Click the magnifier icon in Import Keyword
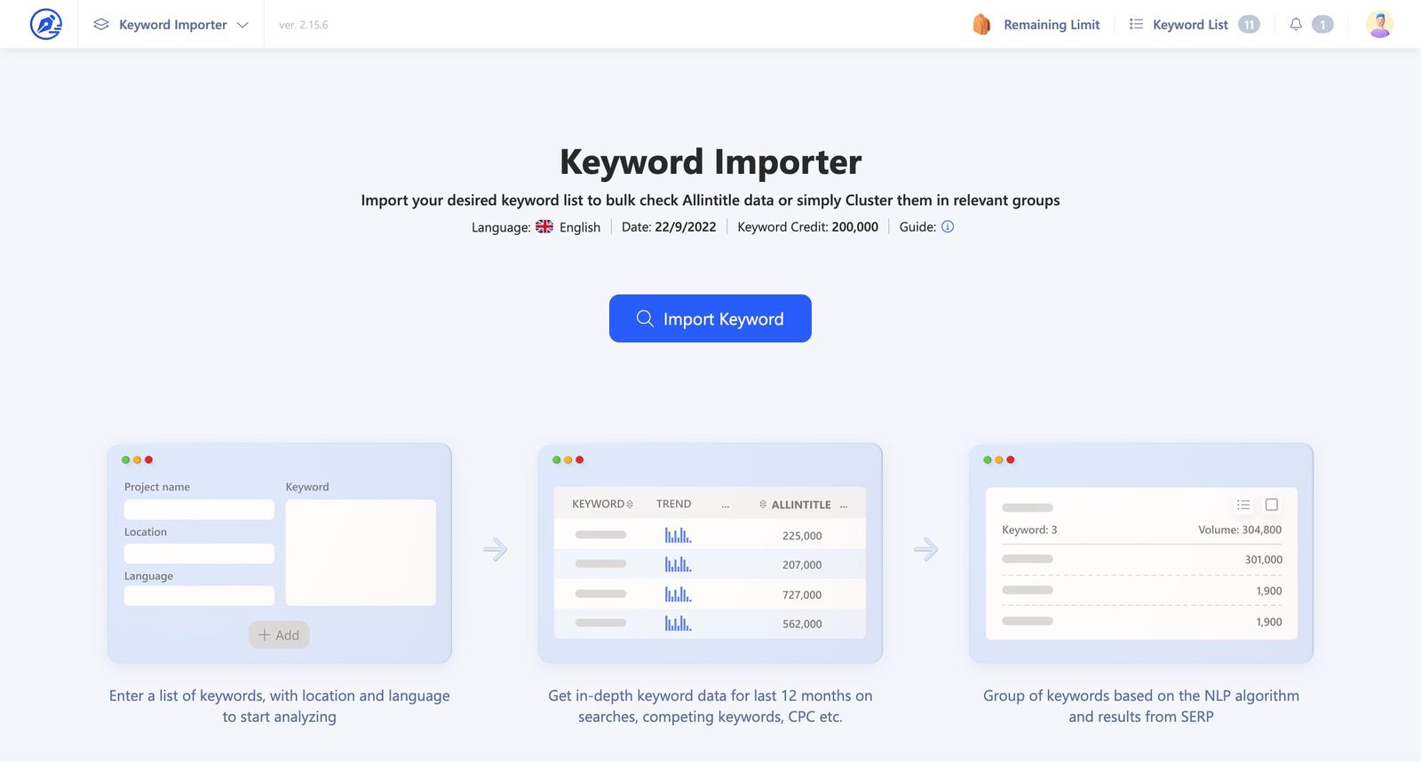 click(x=645, y=318)
